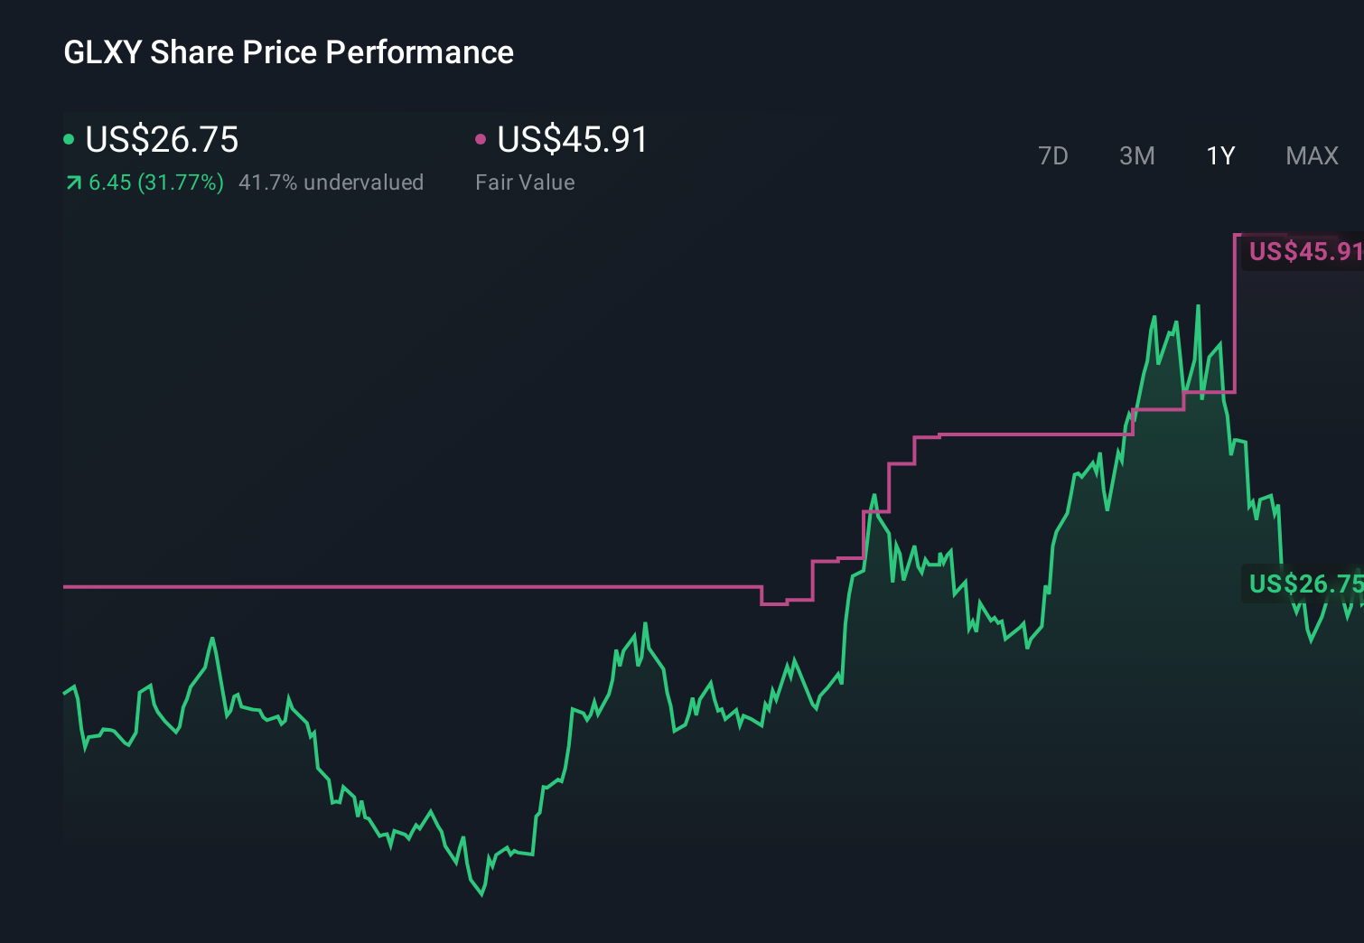This screenshot has width=1364, height=943.
Task: Switch to the 7D time range
Action: pyautogui.click(x=1053, y=155)
